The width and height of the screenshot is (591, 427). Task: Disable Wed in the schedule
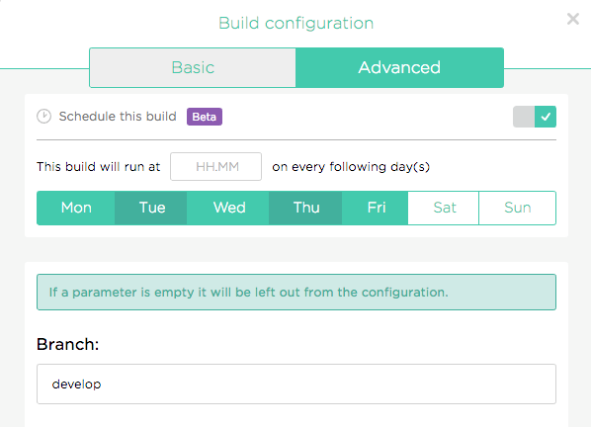(227, 208)
